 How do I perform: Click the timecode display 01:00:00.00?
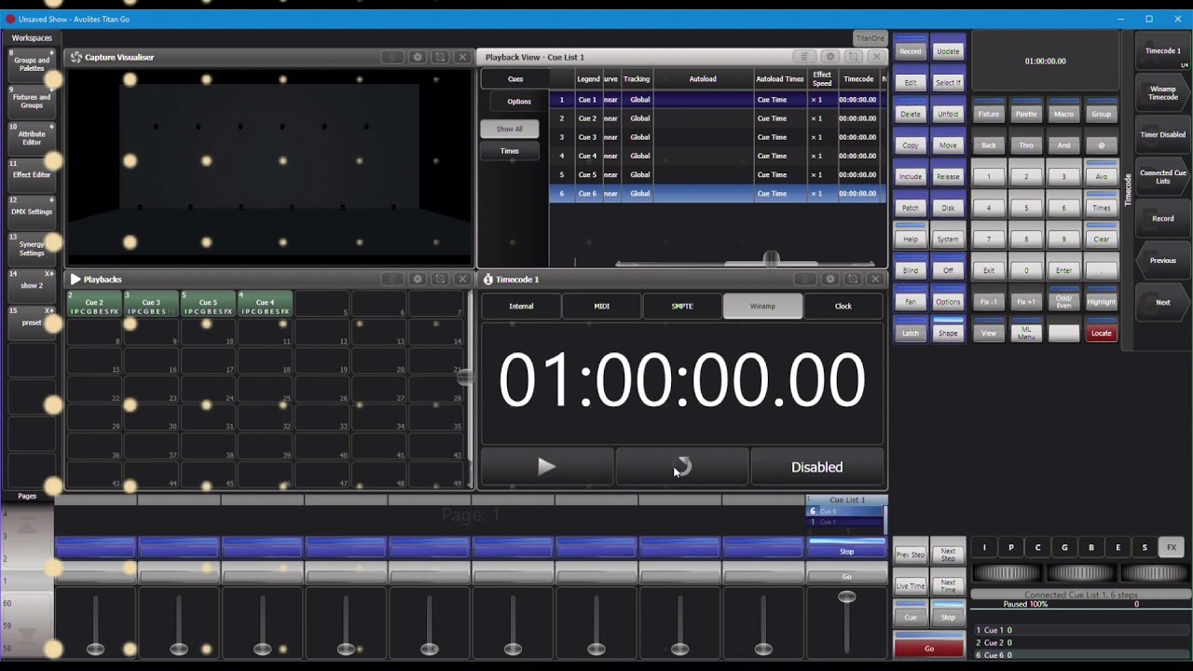[x=682, y=380]
